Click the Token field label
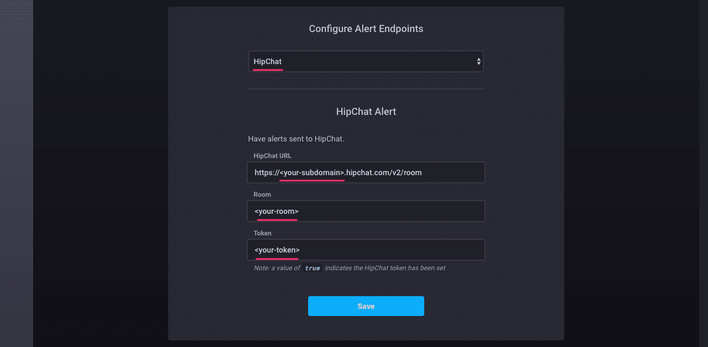This screenshot has height=347, width=708. click(x=262, y=233)
